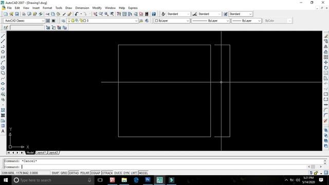The image size is (329, 185).
Task: Toggle GRID display in status bar
Action: point(64,173)
